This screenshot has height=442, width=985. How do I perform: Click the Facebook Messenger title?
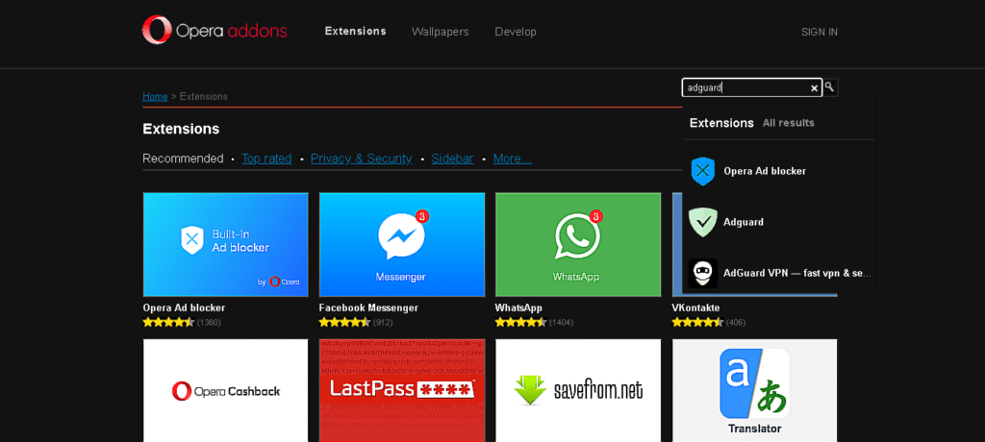(368, 308)
